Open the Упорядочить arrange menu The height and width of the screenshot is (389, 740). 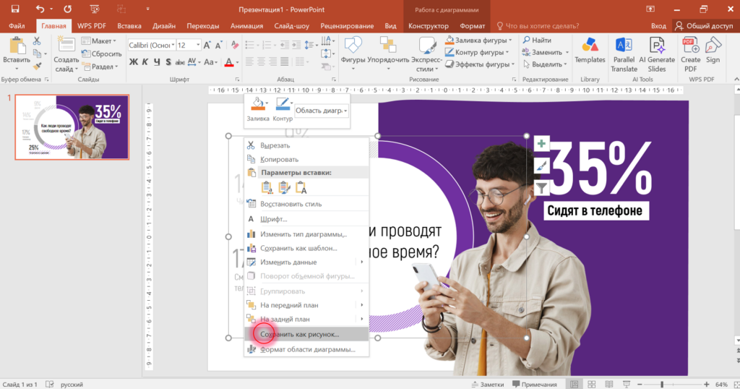coord(388,53)
